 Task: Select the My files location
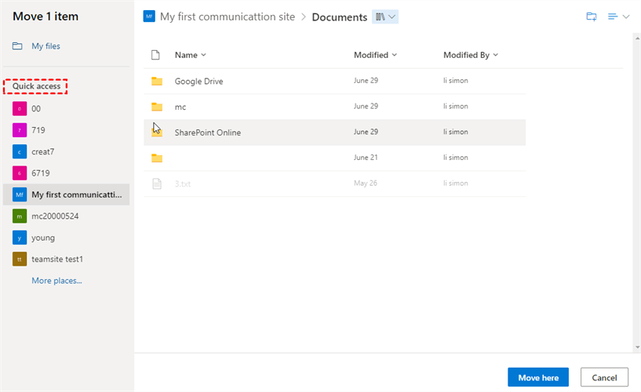[46, 46]
